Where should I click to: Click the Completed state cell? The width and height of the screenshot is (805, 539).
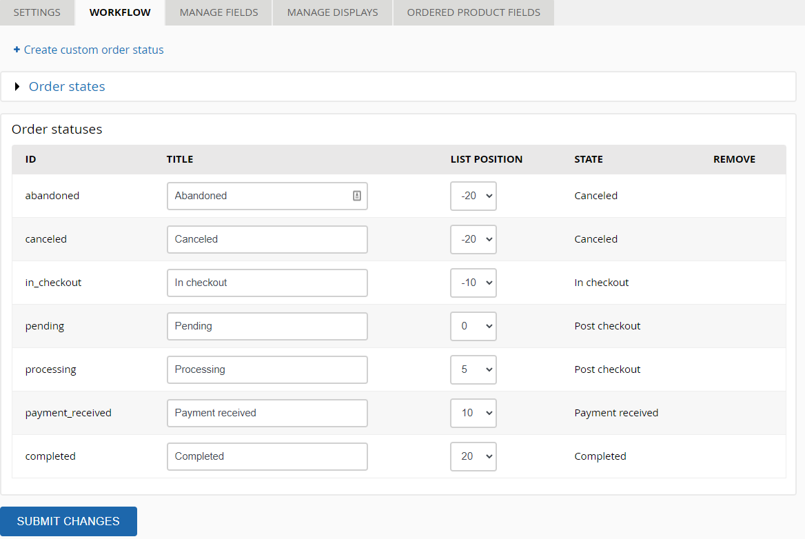(x=600, y=456)
